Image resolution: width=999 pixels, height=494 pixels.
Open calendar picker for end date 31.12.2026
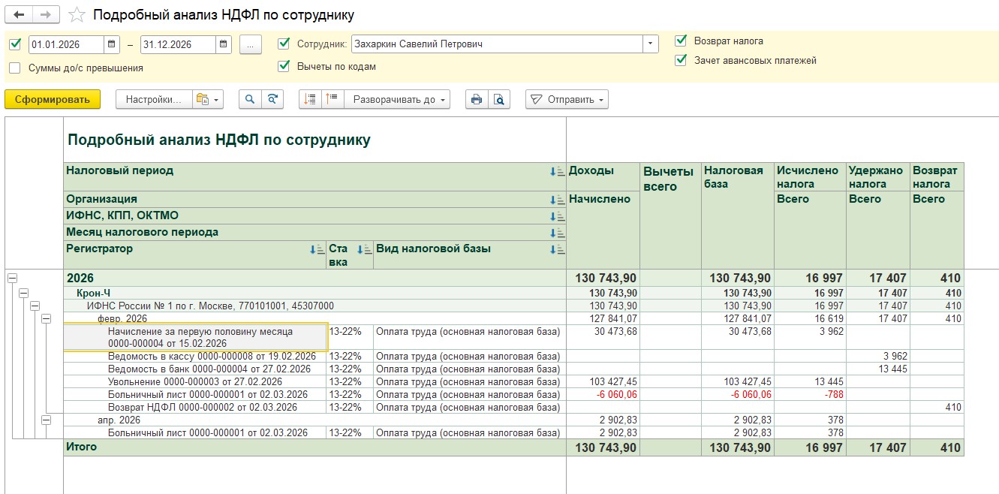[x=223, y=44]
